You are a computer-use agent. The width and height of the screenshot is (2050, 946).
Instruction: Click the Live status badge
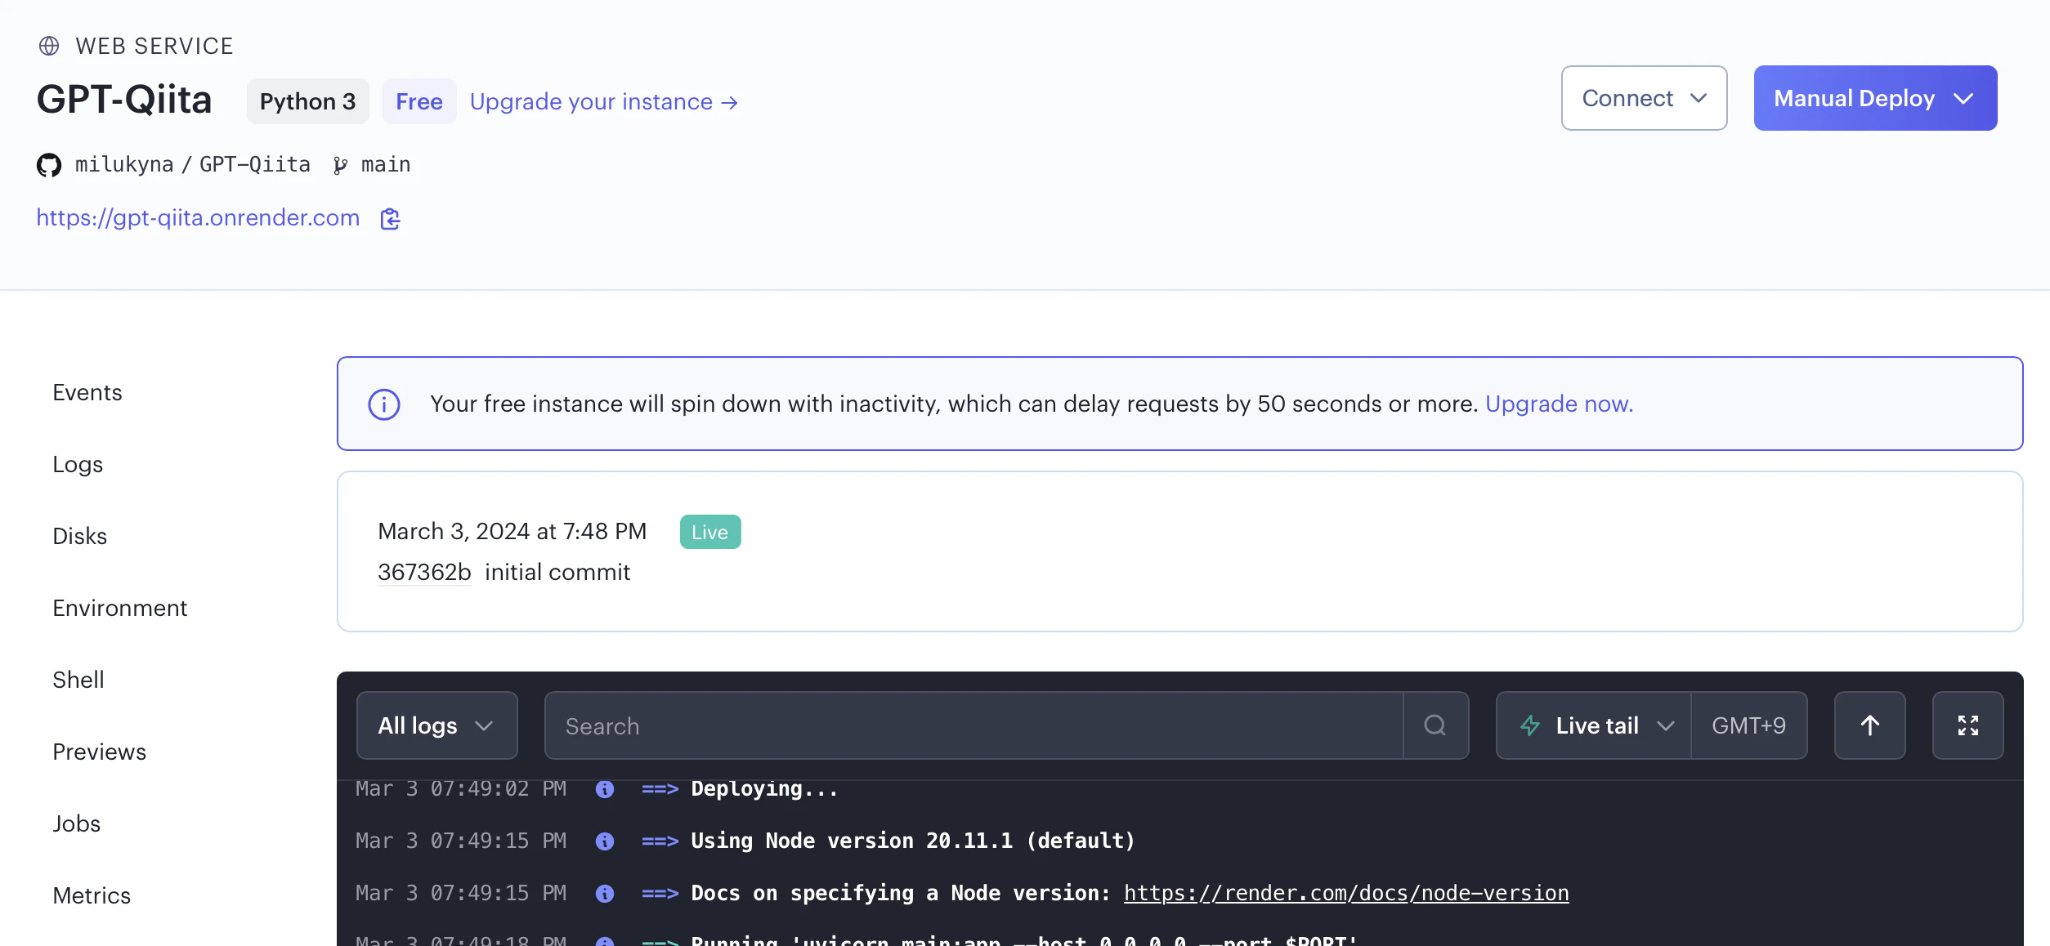(710, 532)
